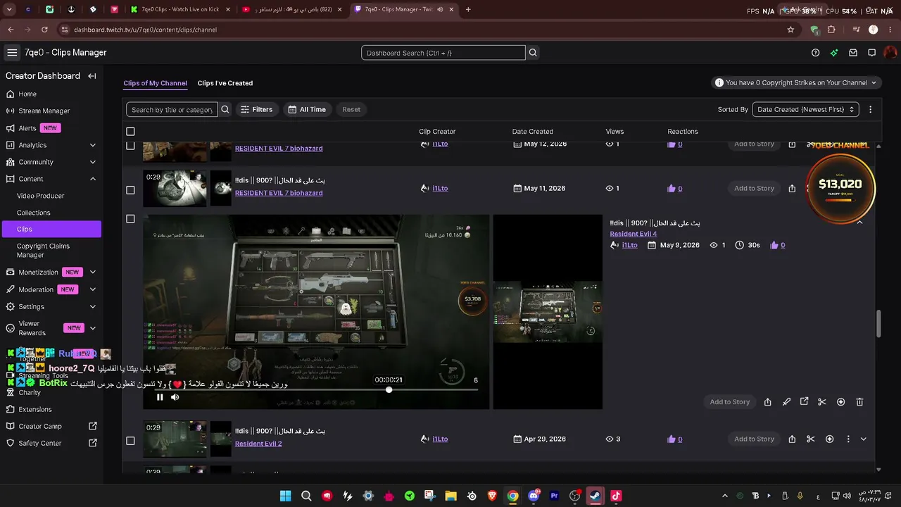Select the Resident Evil 2 clip checkbox
Screen dimensions: 901x507
pos(130,441)
